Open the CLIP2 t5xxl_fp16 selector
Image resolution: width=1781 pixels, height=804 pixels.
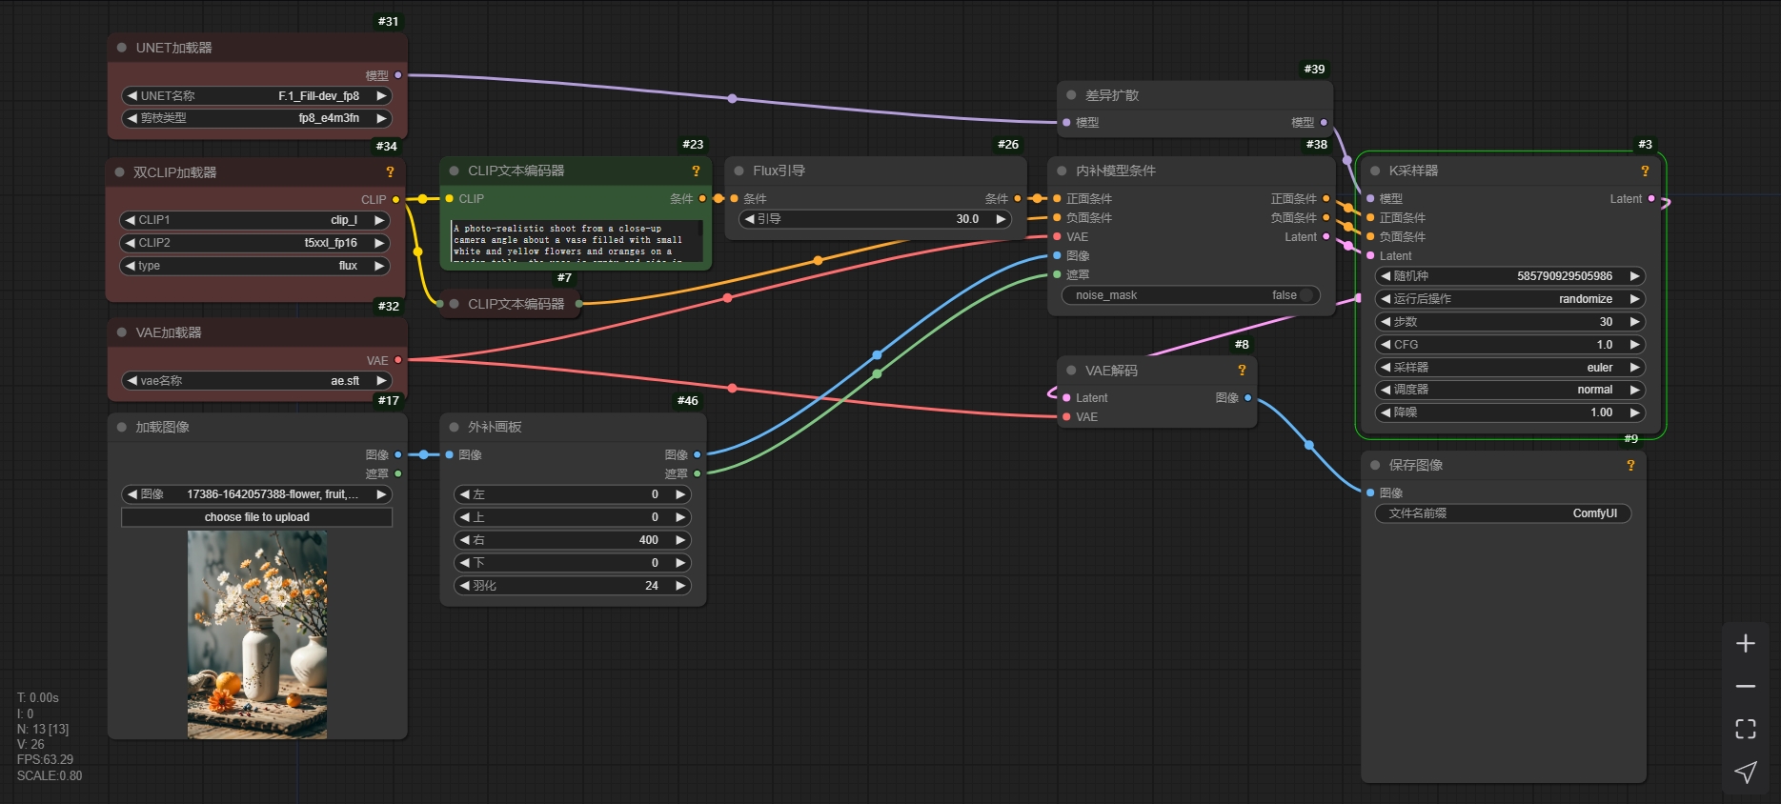[254, 243]
